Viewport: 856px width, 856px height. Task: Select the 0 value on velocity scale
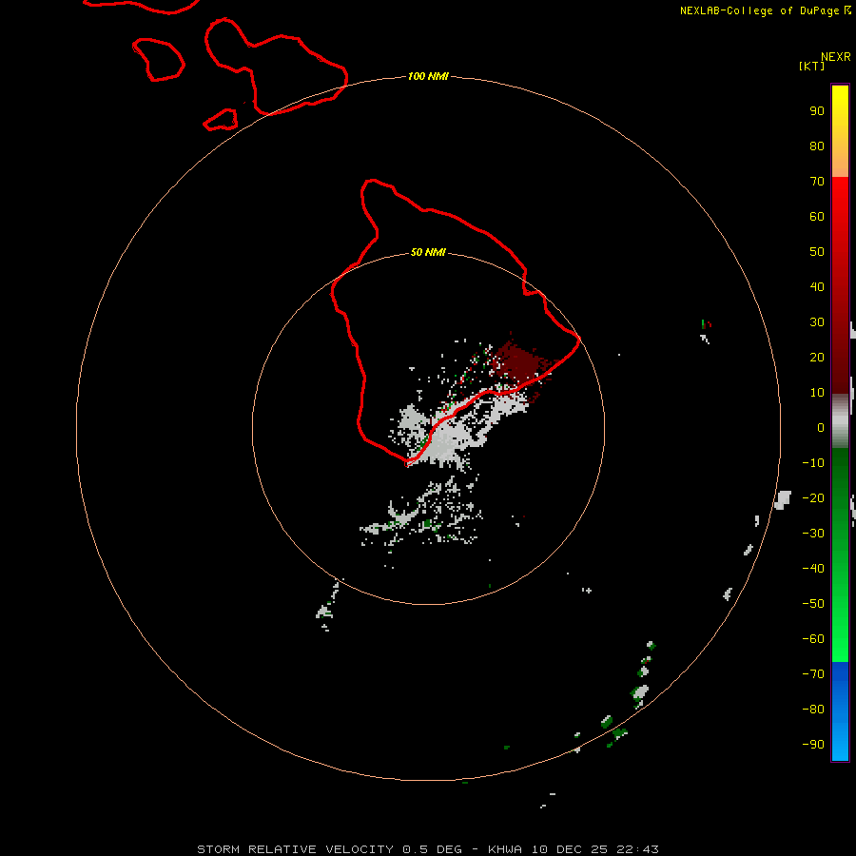[x=821, y=427]
